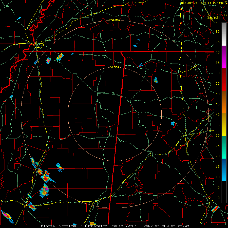This screenshot has height=228, width=228.
Task: Select the gray-white segment of the VIL color bar
Action: click(x=224, y=34)
